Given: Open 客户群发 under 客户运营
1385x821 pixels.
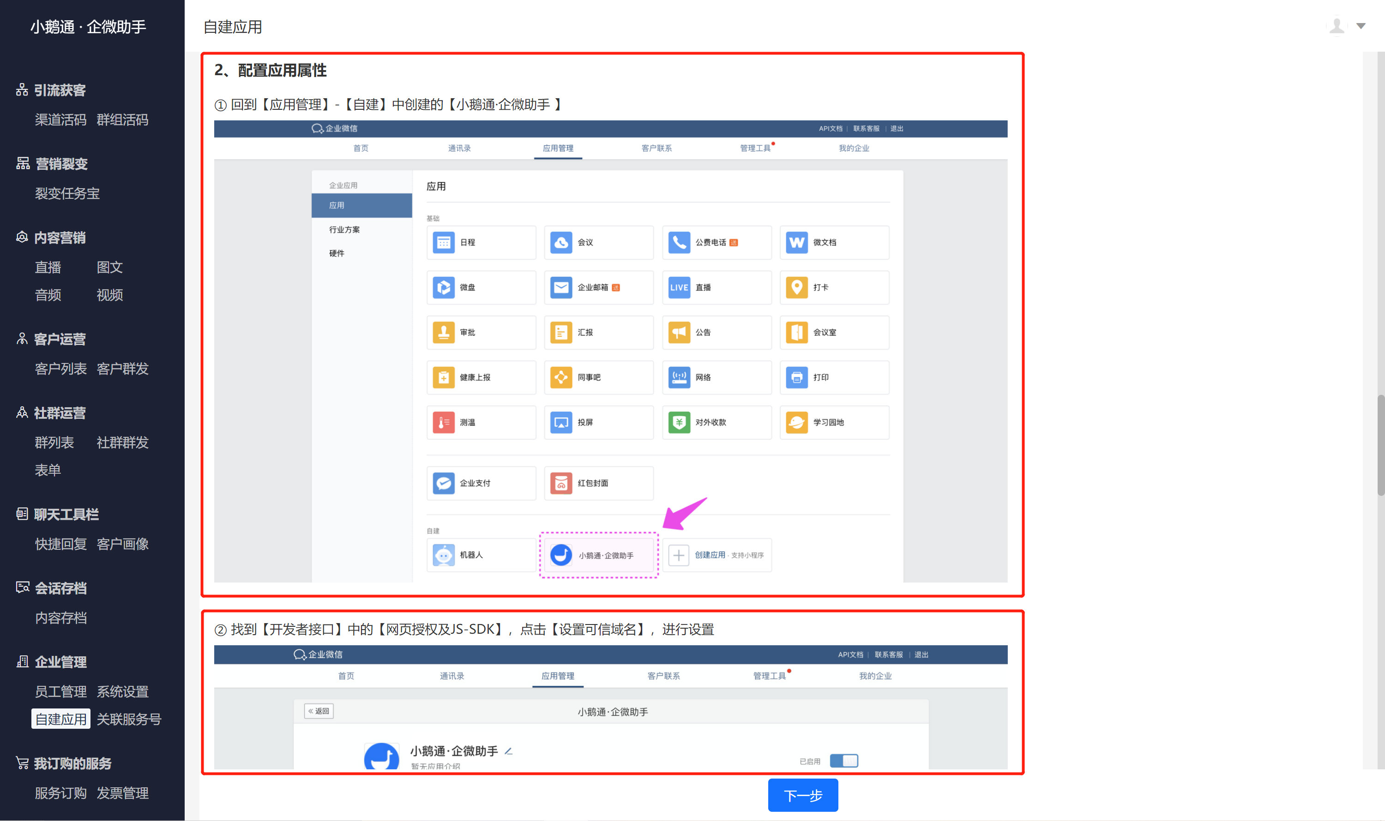Looking at the screenshot, I should click(122, 369).
